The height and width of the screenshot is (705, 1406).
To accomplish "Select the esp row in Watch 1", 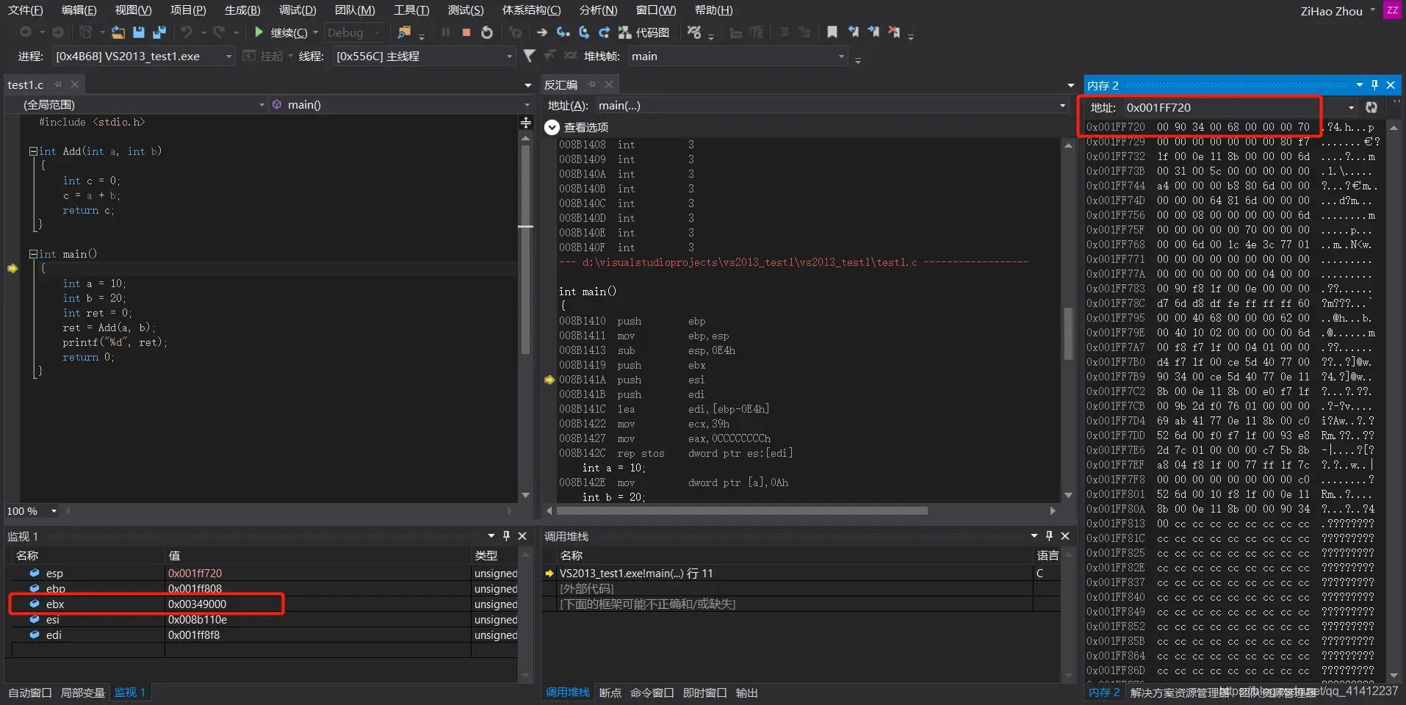I will [x=264, y=573].
